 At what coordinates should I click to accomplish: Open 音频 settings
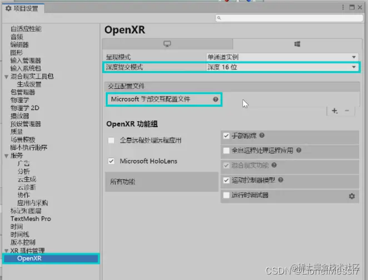pyautogui.click(x=17, y=37)
